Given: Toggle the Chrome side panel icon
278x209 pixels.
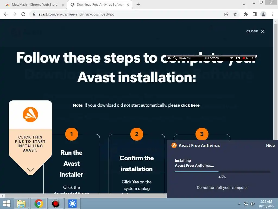Looking at the screenshot, I should 255,14.
